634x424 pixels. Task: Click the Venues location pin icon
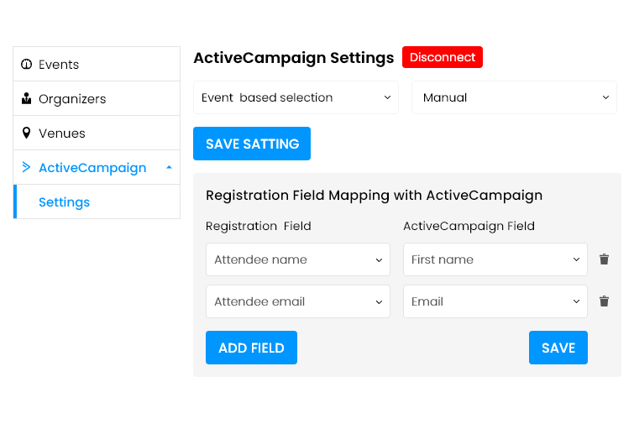coord(26,133)
